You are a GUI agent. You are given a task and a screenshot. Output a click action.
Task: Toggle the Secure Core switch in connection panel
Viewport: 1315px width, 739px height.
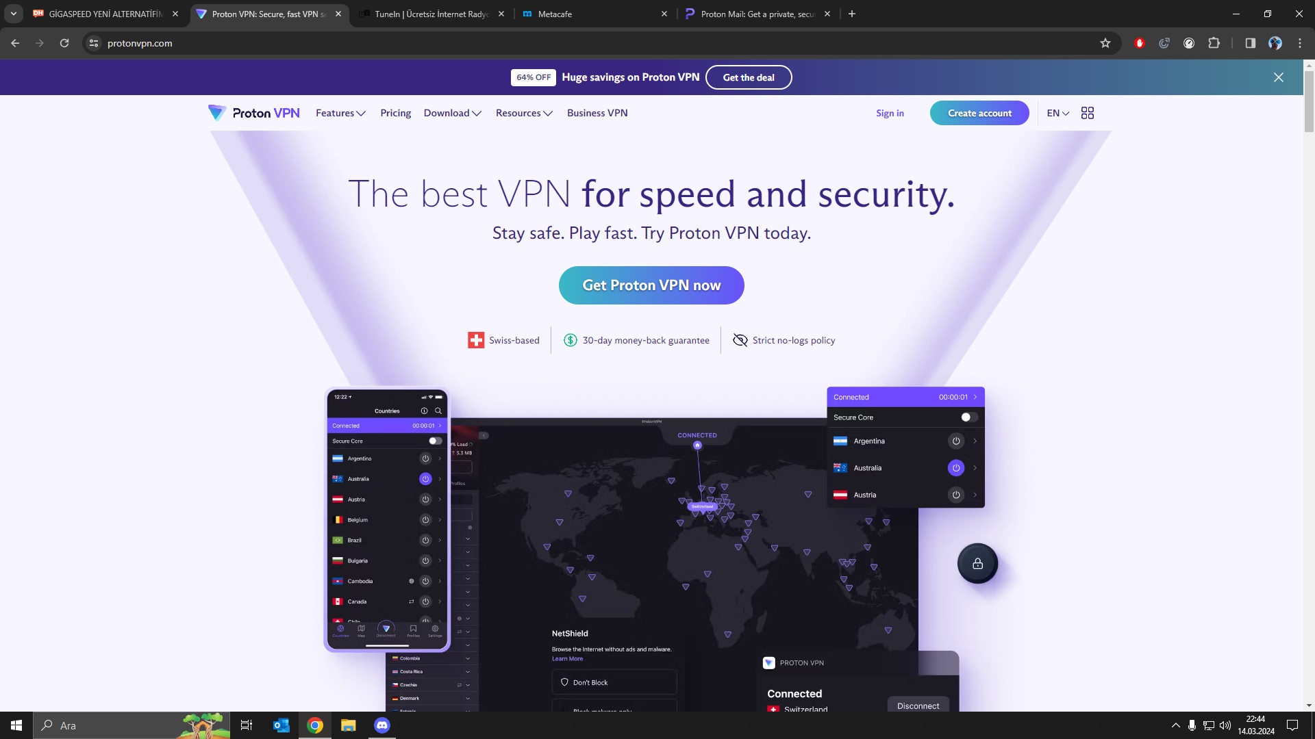coord(968,417)
